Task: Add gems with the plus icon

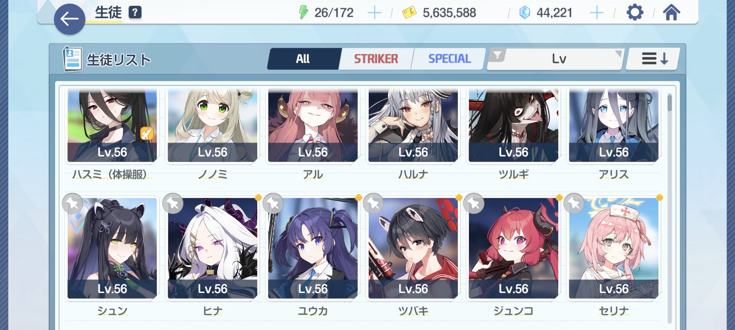Action: pos(596,13)
